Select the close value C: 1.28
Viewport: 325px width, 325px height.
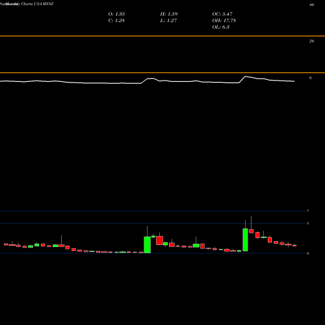click(x=116, y=20)
